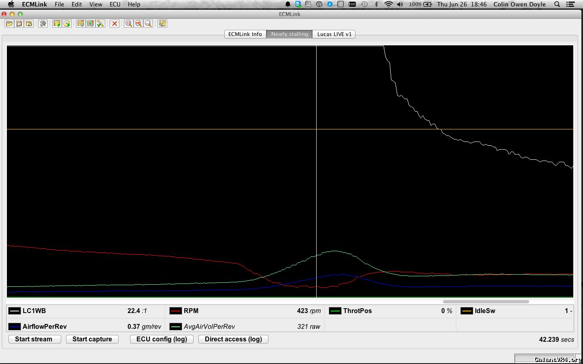This screenshot has height=364, width=583.
Task: Toggle the RPM red trace legend
Action: click(176, 311)
